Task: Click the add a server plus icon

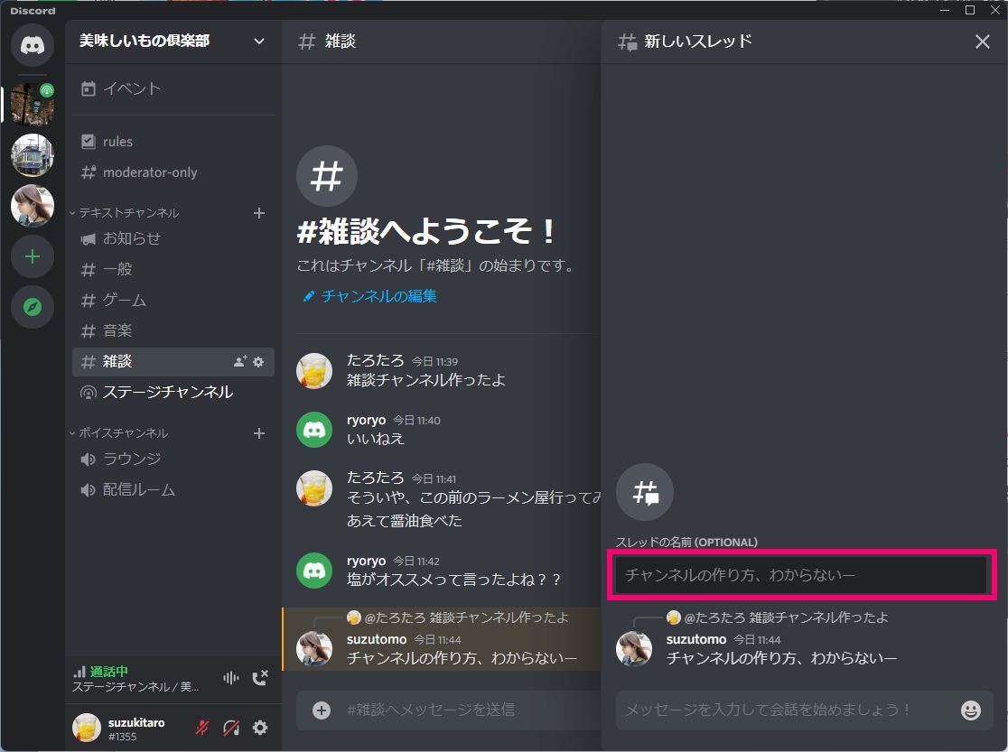Action: pyautogui.click(x=33, y=257)
